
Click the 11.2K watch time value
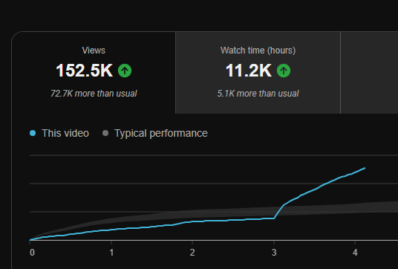click(249, 71)
